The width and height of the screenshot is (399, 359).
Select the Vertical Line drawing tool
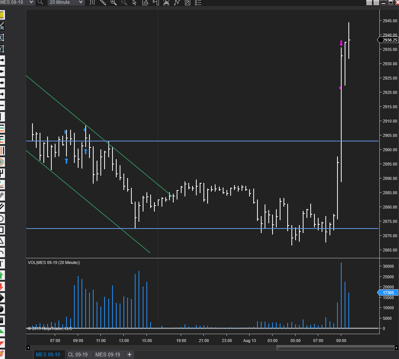(2, 117)
